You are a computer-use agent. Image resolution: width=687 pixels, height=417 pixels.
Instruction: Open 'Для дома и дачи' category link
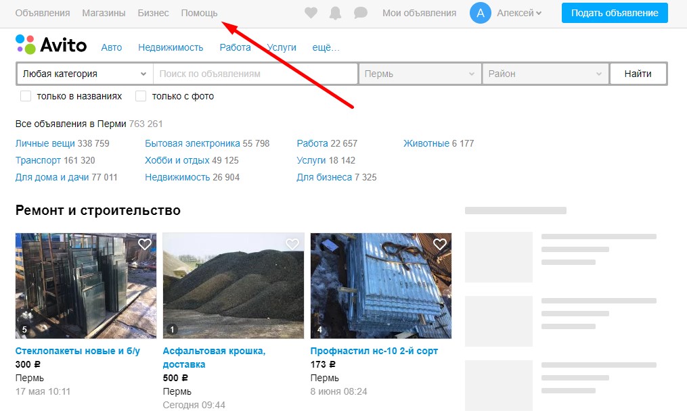pos(52,177)
